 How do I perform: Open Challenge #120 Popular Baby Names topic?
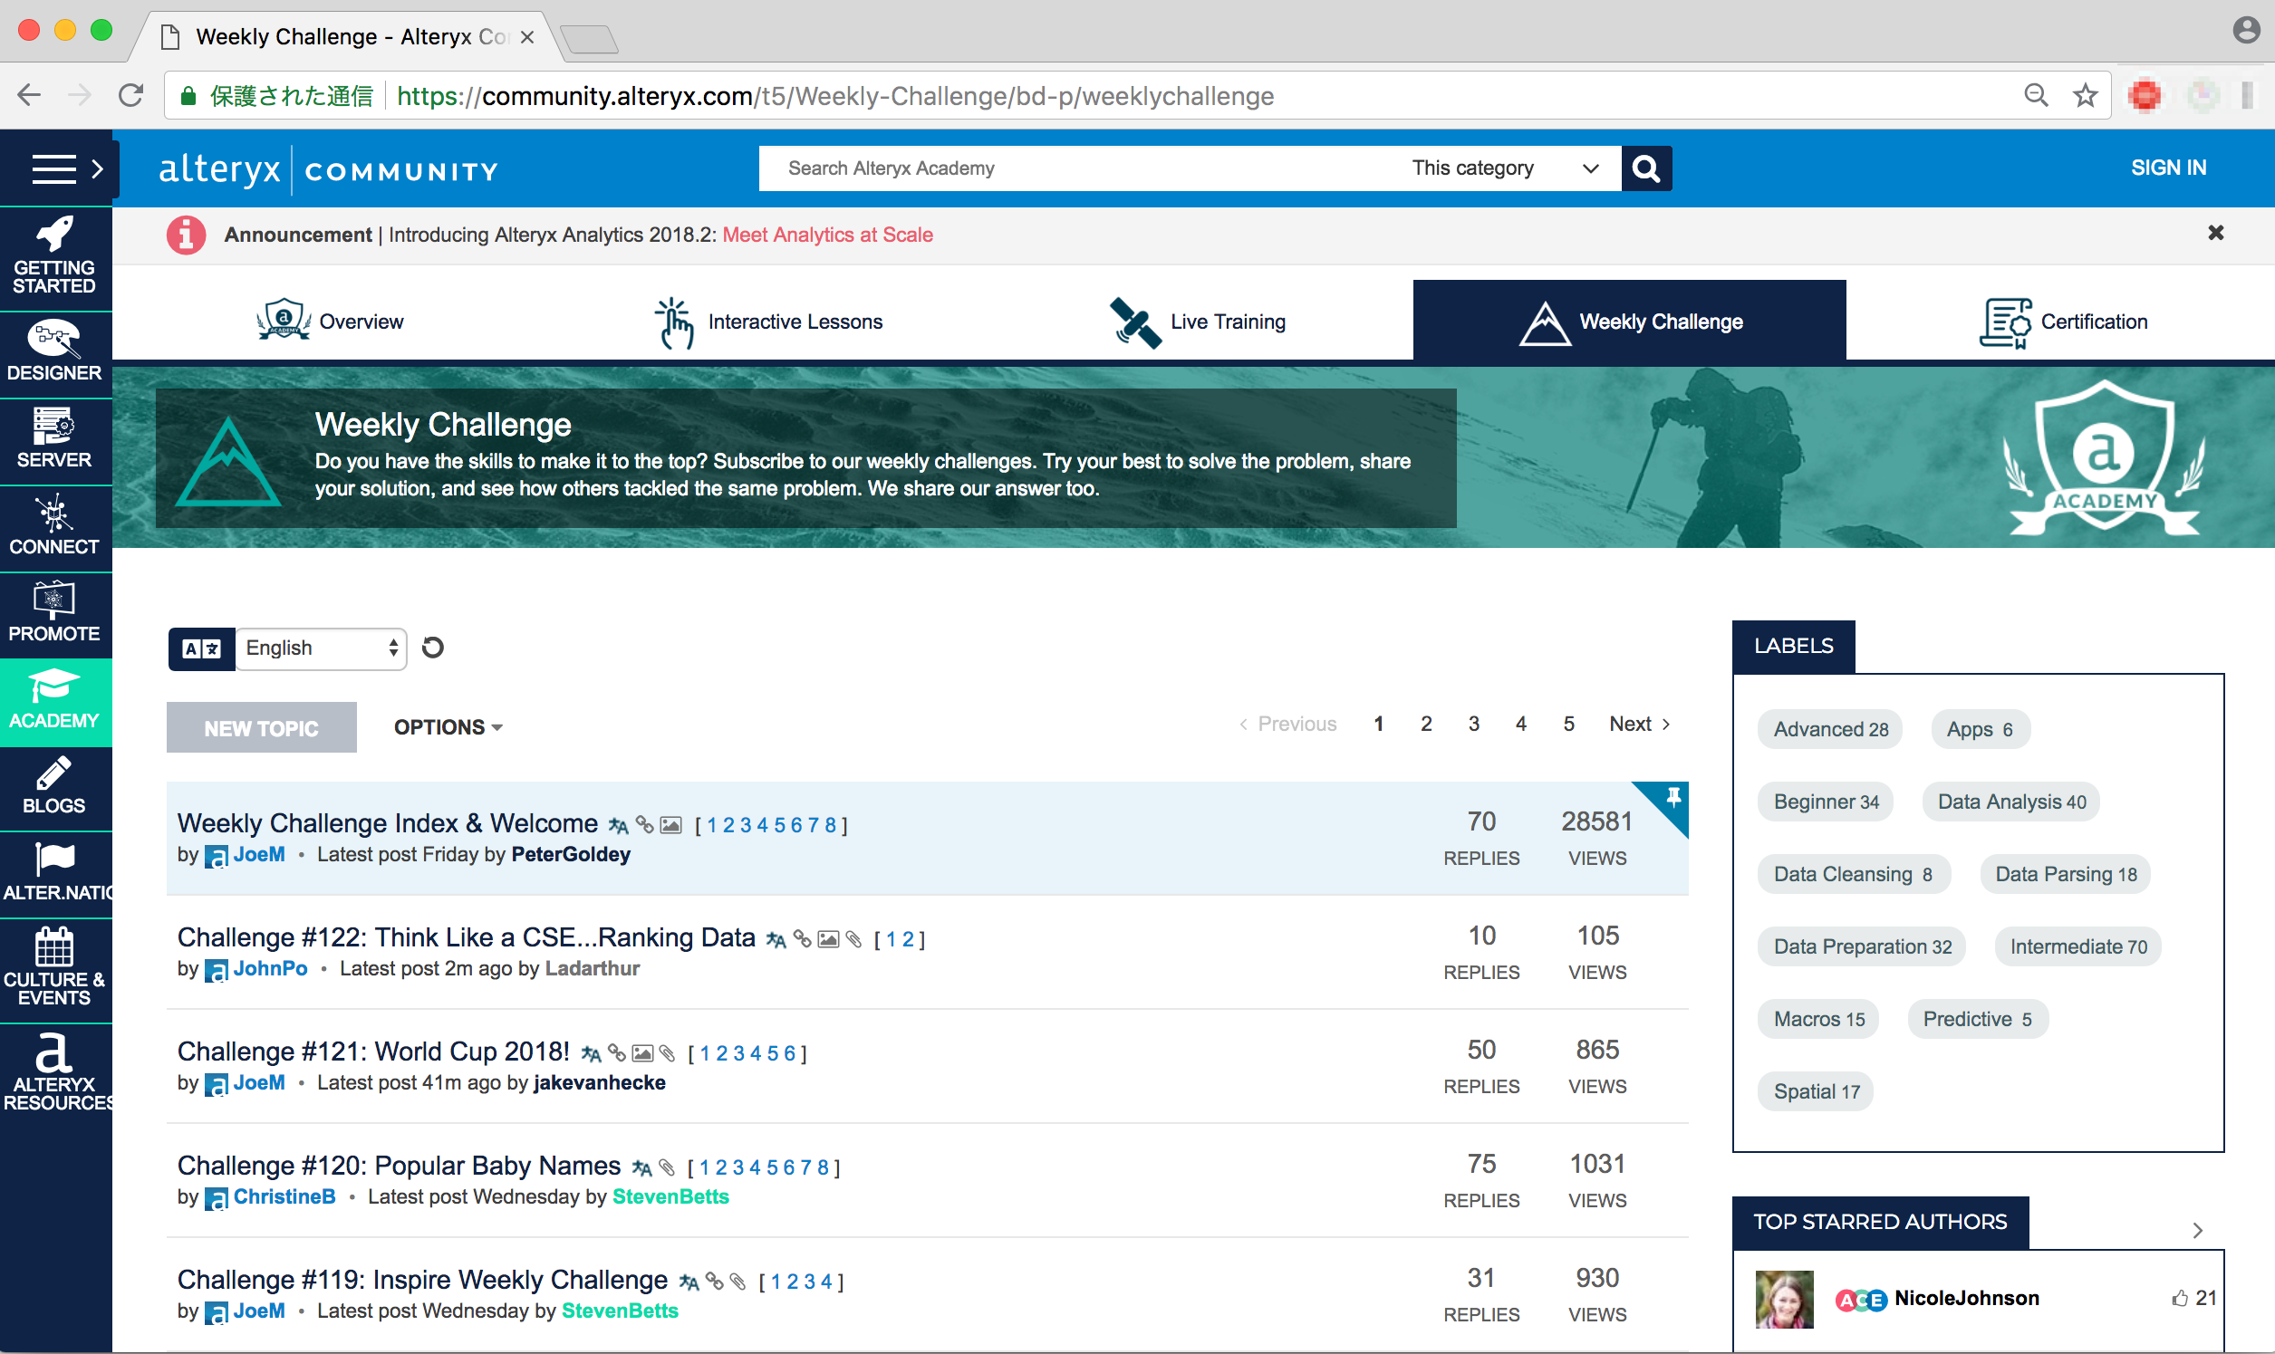coord(399,1165)
